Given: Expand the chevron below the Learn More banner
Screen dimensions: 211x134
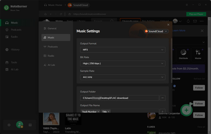Looking at the screenshot, I should coord(203,42).
